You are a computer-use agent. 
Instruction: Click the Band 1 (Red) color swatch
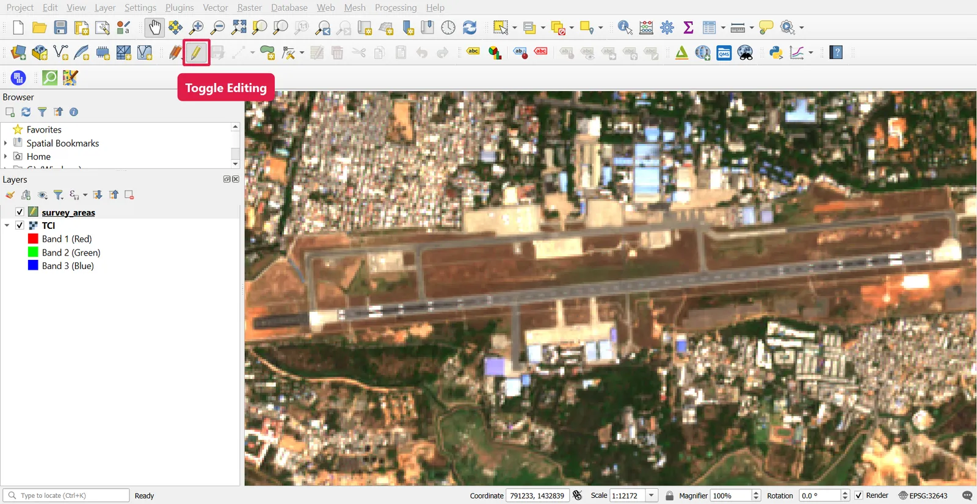click(x=33, y=239)
